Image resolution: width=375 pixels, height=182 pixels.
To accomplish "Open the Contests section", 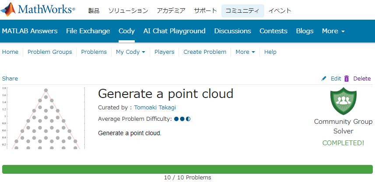I will click(x=273, y=31).
